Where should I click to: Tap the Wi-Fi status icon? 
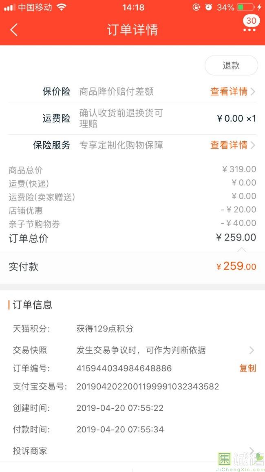(61, 7)
